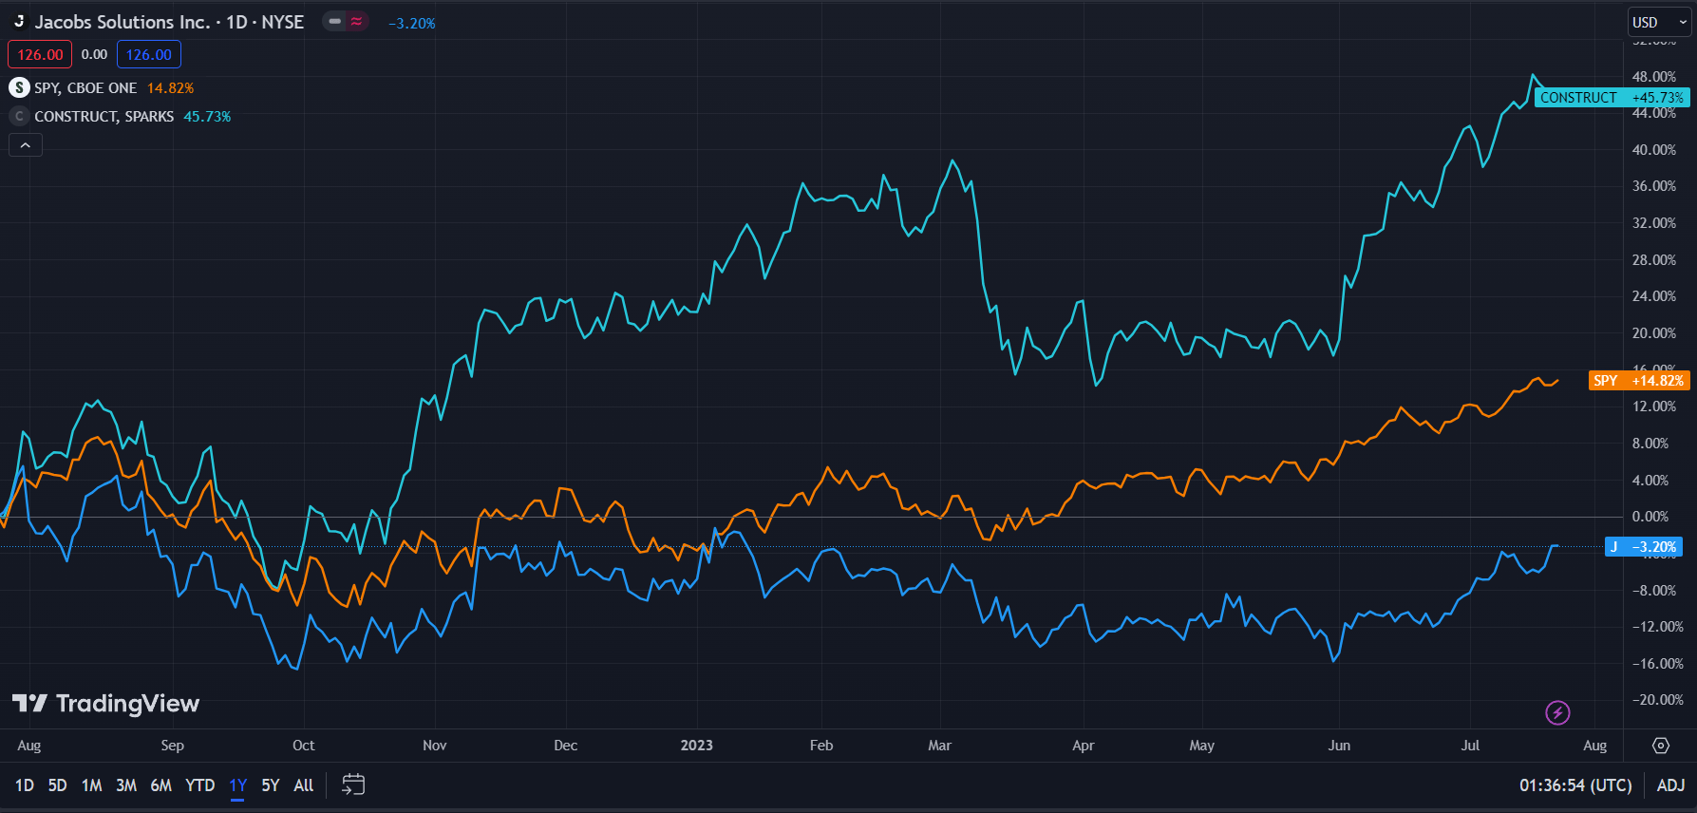Viewport: 1697px width, 813px height.
Task: Select the 5D time range
Action: coord(57,785)
